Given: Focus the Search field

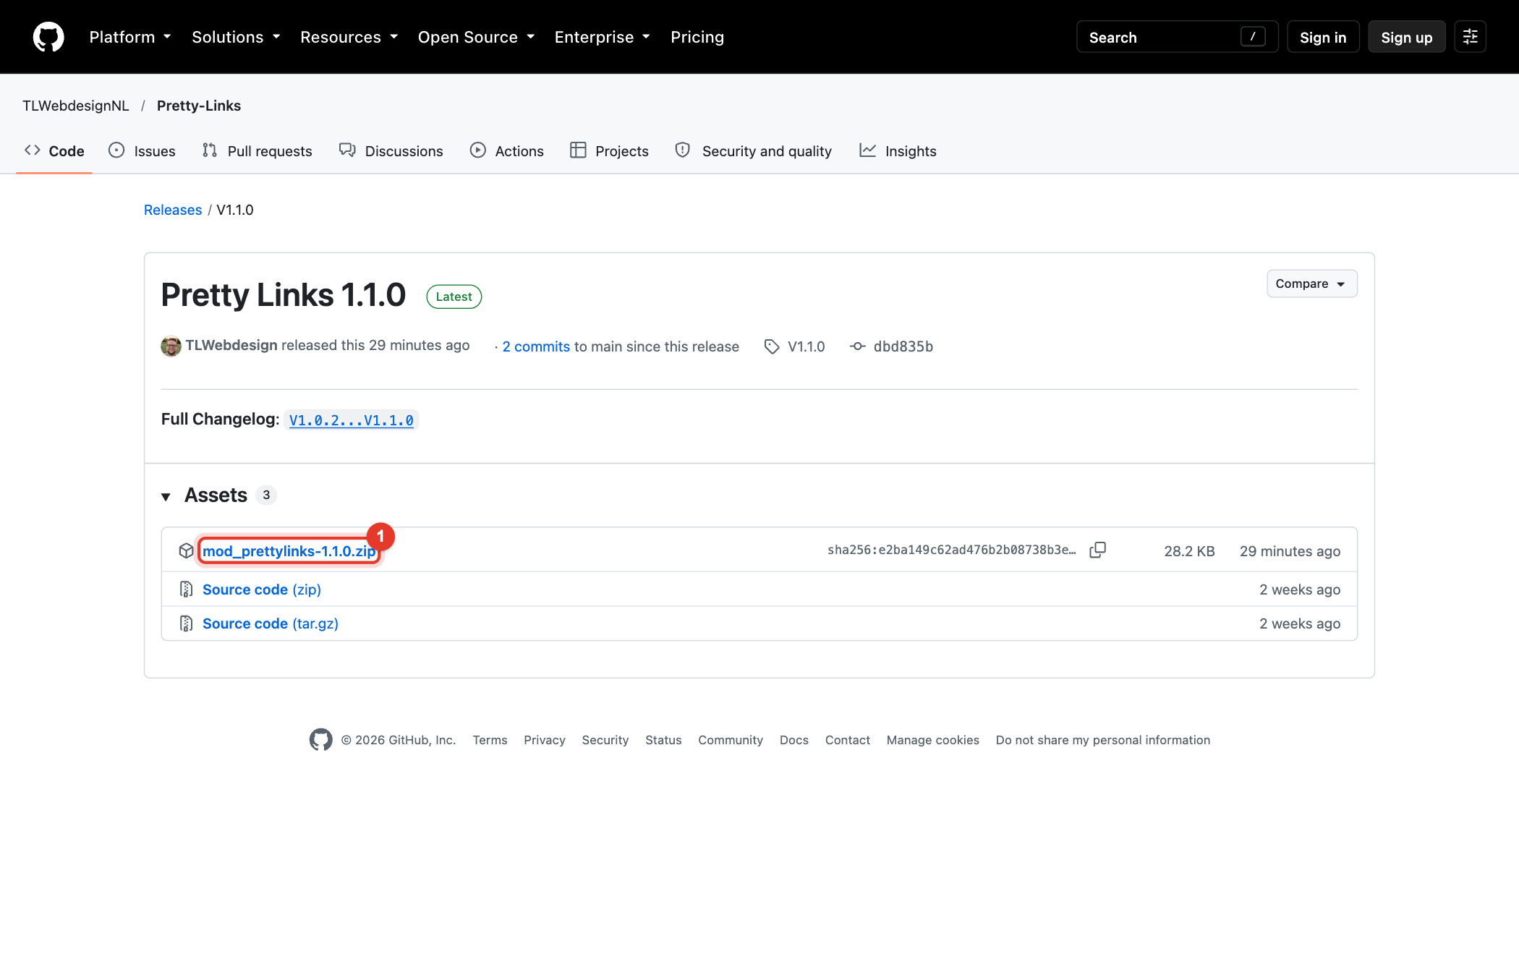Looking at the screenshot, I should [1177, 37].
